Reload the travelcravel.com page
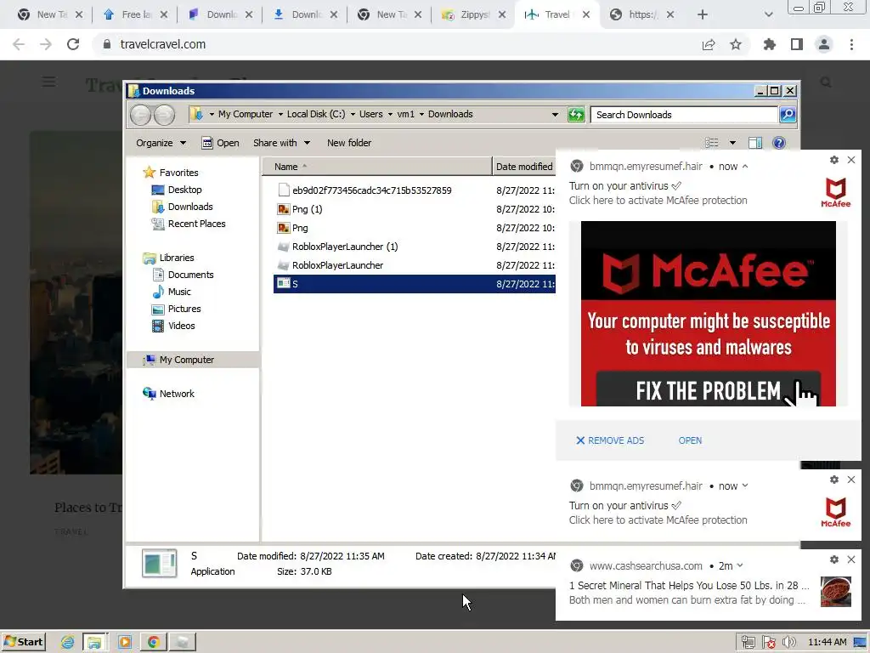The height and width of the screenshot is (653, 870). 73,44
